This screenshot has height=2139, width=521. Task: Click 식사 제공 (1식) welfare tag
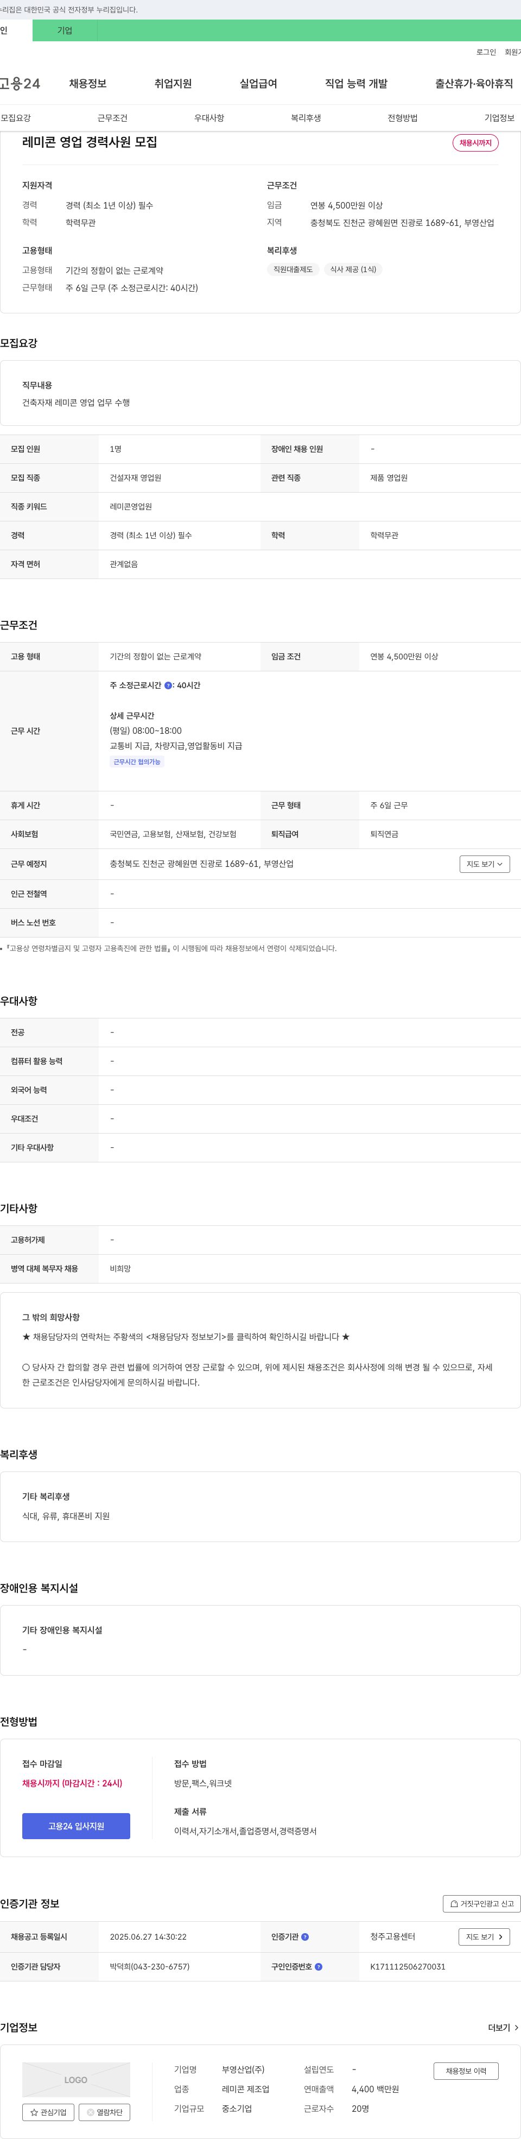[353, 269]
